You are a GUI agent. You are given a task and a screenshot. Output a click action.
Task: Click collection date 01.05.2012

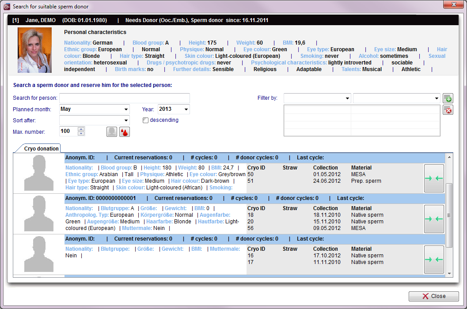[x=327, y=174]
